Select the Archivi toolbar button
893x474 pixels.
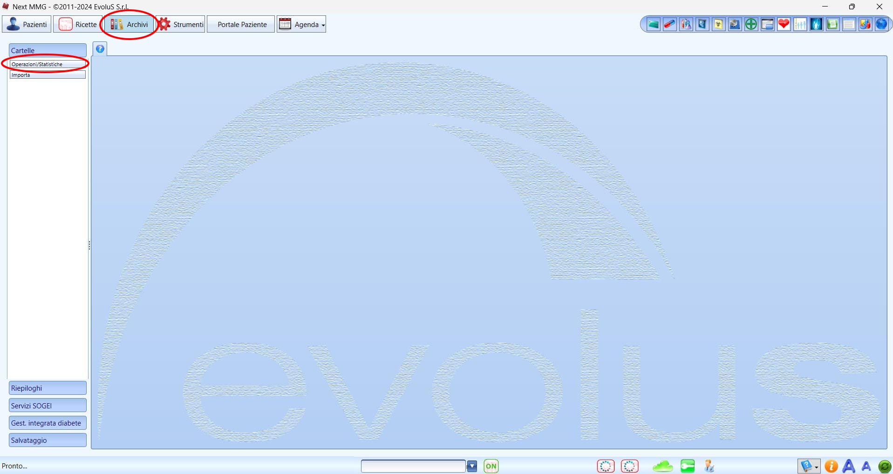[130, 24]
